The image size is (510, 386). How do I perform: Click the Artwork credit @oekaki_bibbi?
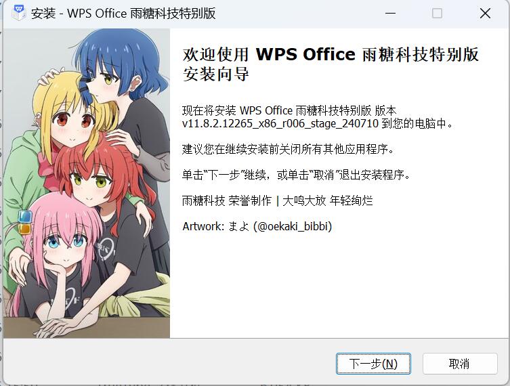pyautogui.click(x=257, y=226)
